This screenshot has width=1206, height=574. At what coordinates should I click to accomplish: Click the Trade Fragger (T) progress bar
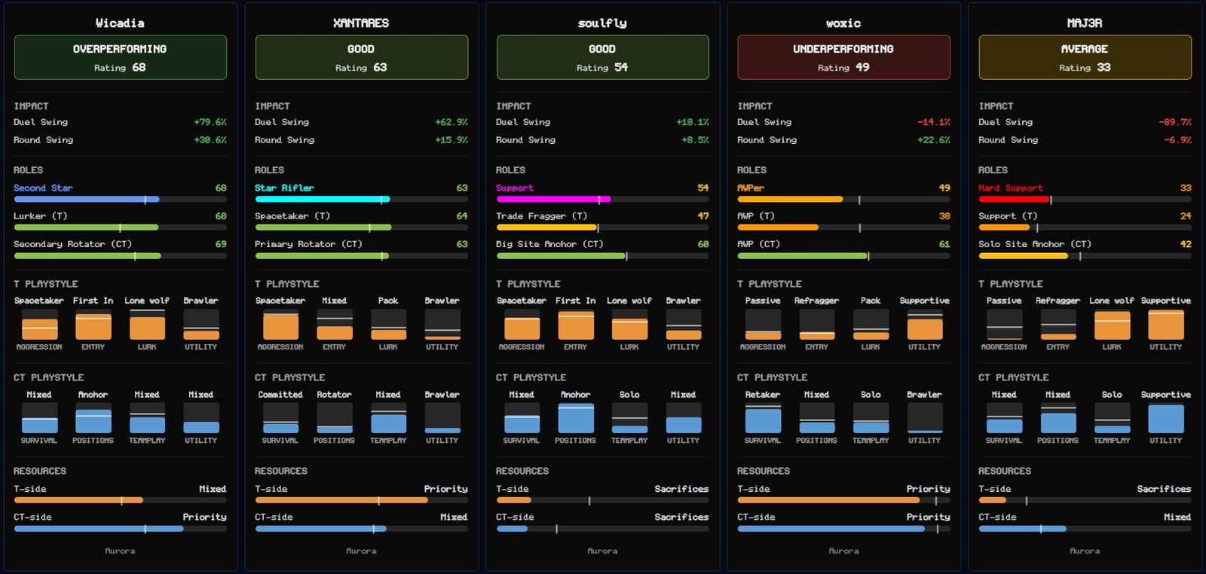pyautogui.click(x=603, y=227)
